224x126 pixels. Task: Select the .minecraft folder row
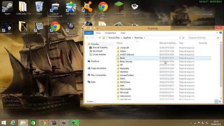point(163,48)
